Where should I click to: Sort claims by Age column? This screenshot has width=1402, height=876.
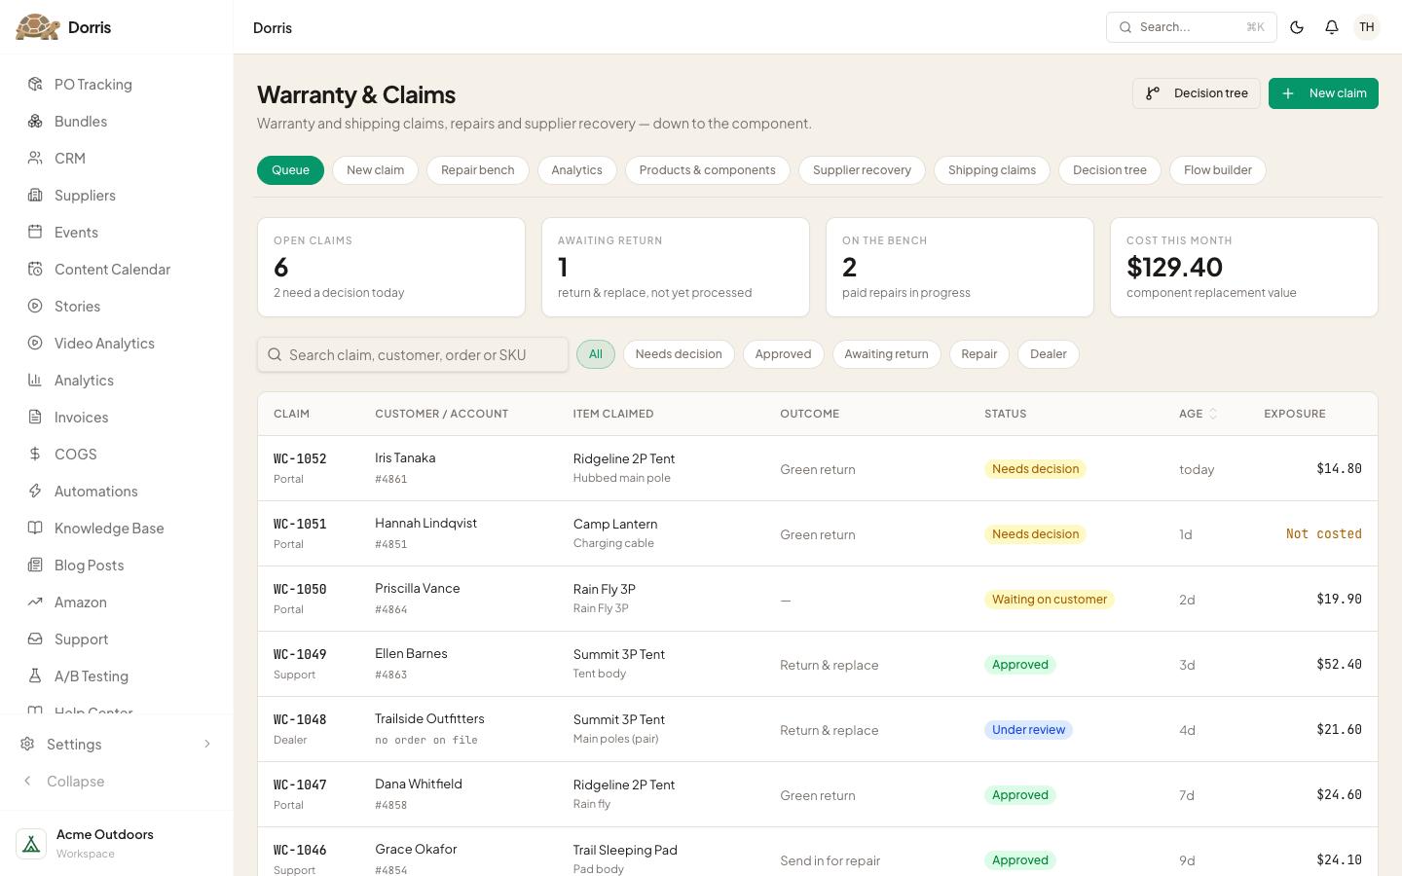1198,414
